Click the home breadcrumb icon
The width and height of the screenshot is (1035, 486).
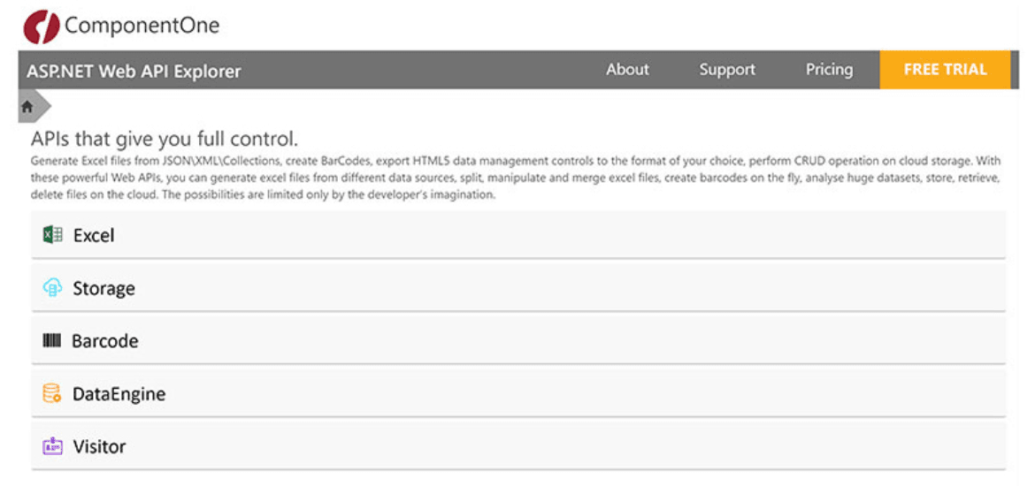tap(28, 107)
